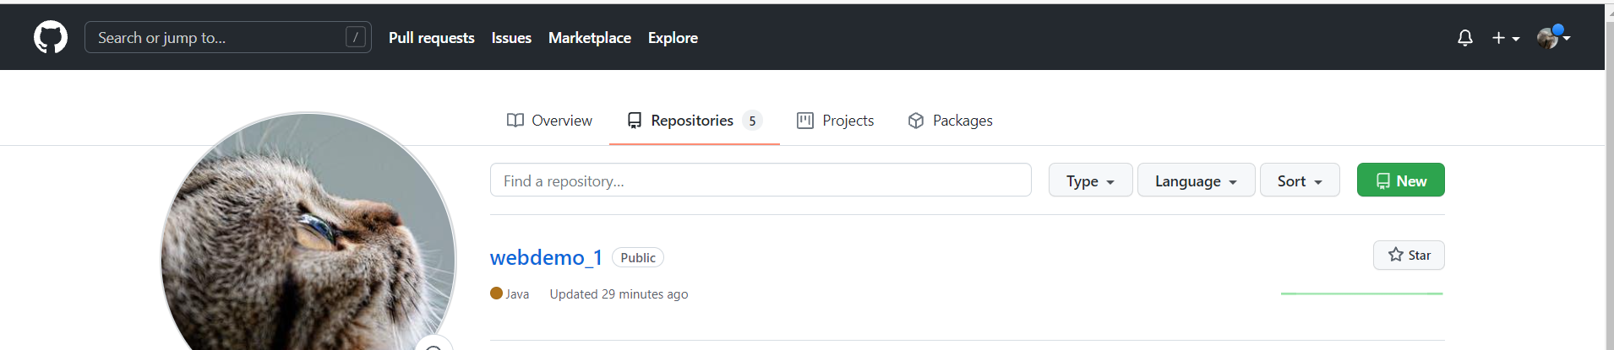
Task: Switch to the Packages tab
Action: 950,121
